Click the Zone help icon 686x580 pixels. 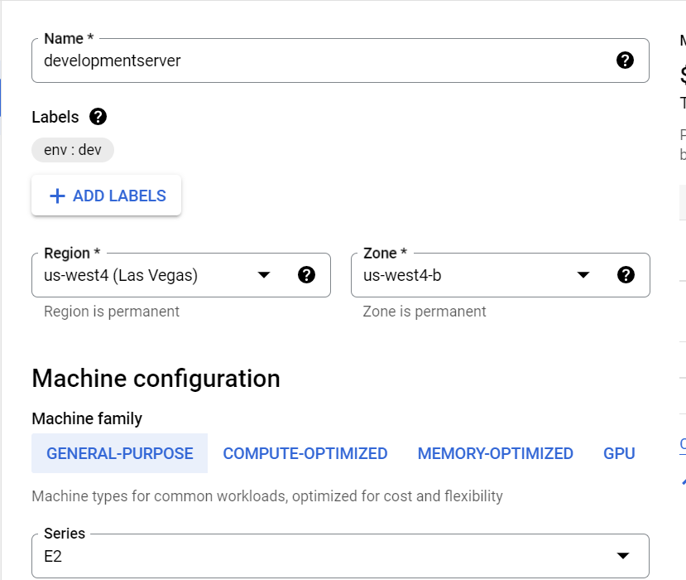(626, 274)
